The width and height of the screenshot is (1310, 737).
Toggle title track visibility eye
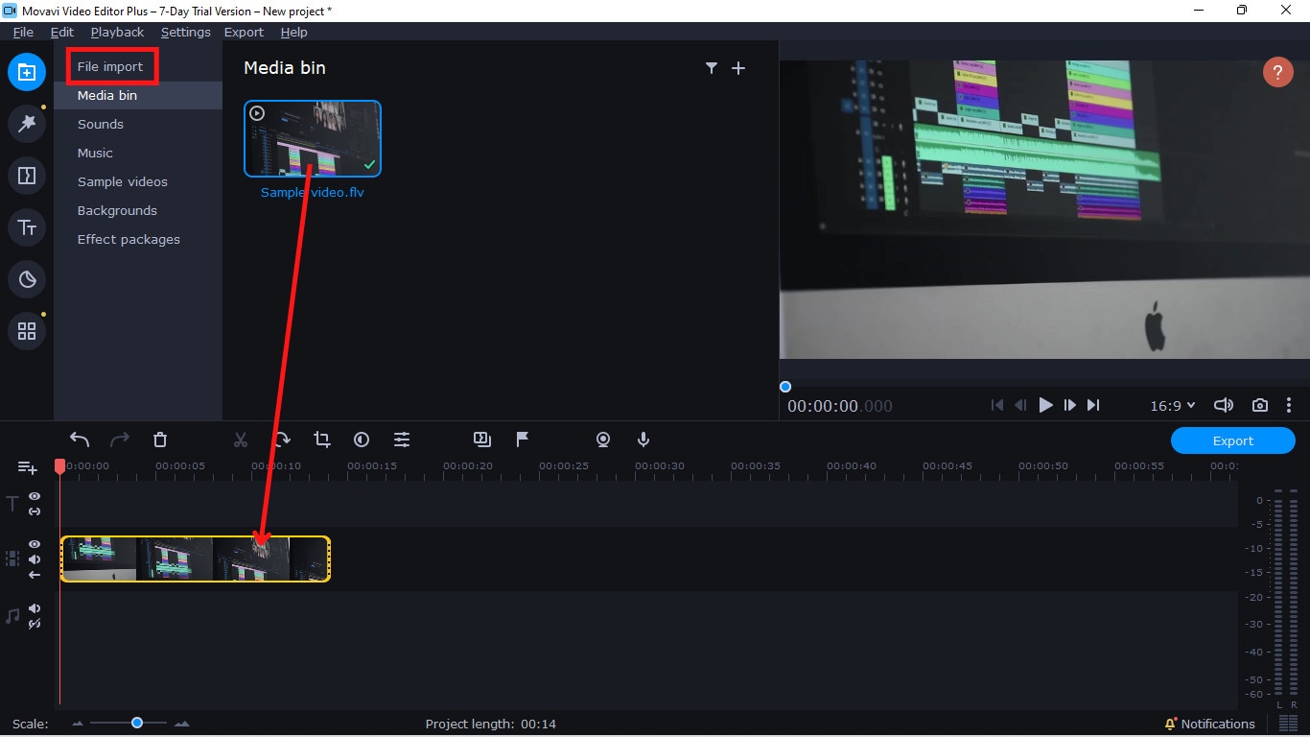click(x=35, y=496)
